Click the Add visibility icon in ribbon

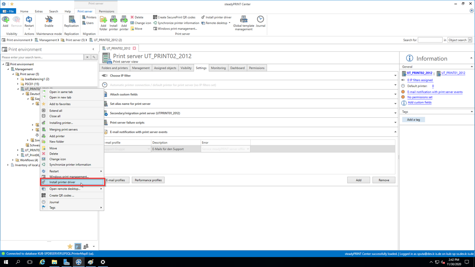tap(6, 21)
